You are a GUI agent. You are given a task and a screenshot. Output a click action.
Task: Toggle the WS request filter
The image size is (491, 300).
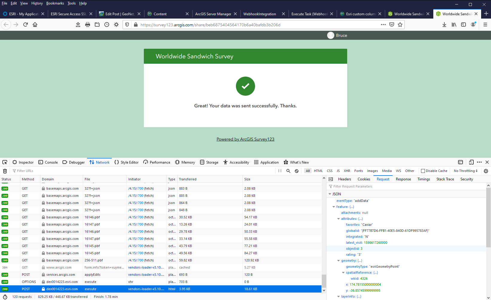click(x=398, y=171)
